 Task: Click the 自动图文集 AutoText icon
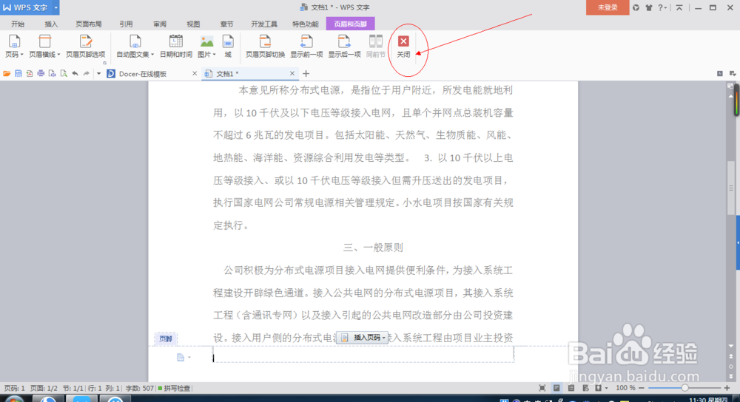(x=135, y=41)
